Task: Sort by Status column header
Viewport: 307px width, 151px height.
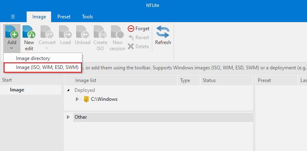Action: click(x=226, y=80)
